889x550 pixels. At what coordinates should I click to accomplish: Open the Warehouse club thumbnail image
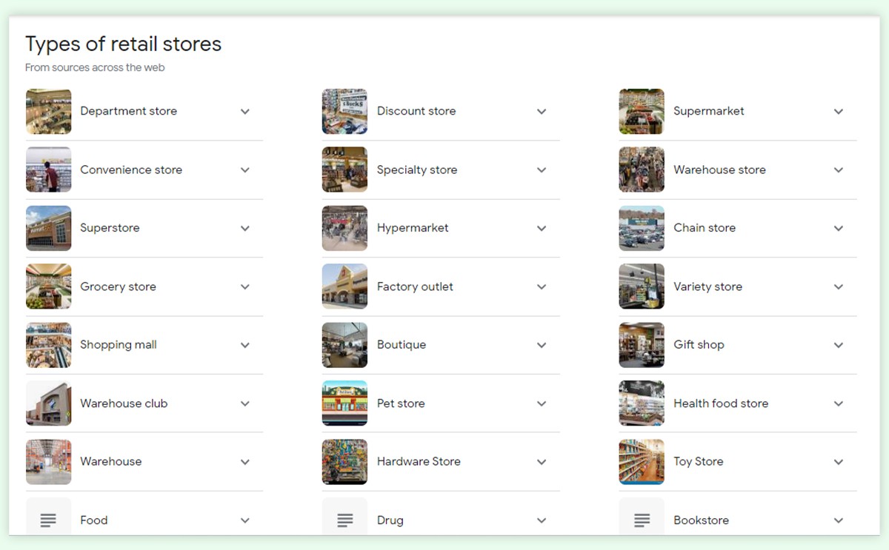tap(49, 403)
